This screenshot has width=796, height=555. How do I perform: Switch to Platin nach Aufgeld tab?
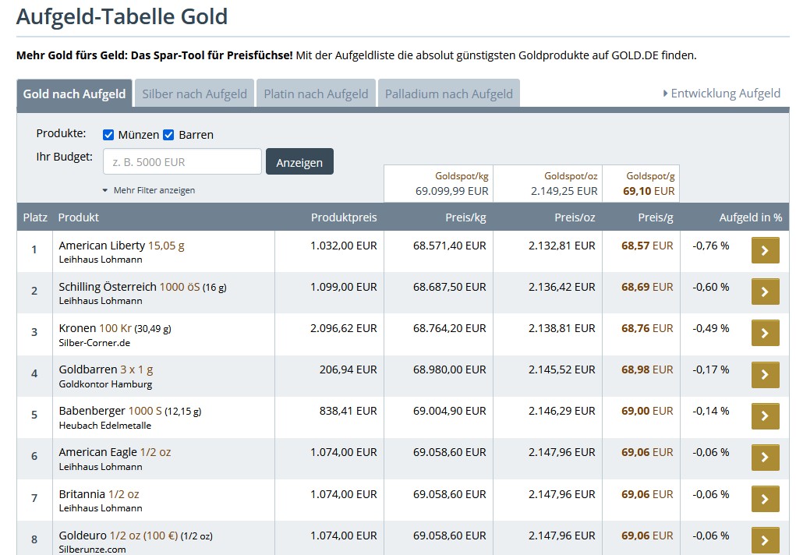pos(316,94)
